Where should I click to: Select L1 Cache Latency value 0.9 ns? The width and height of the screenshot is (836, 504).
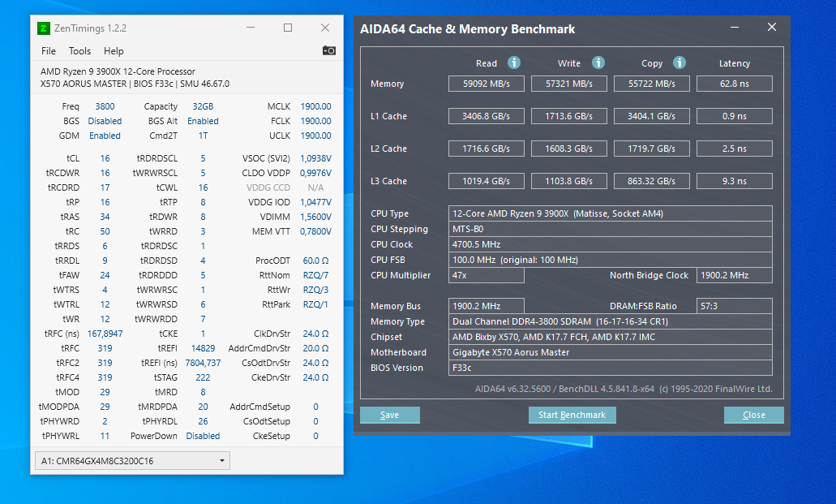tap(734, 116)
